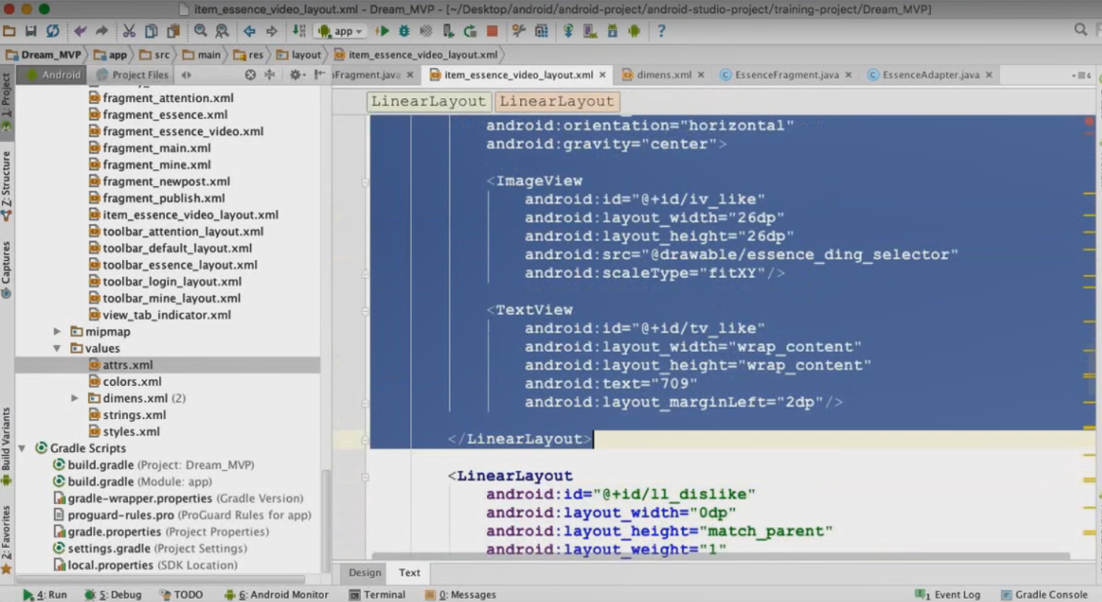Click the Synchronize icon in toolbar
This screenshot has height=602, width=1102.
pos(52,31)
